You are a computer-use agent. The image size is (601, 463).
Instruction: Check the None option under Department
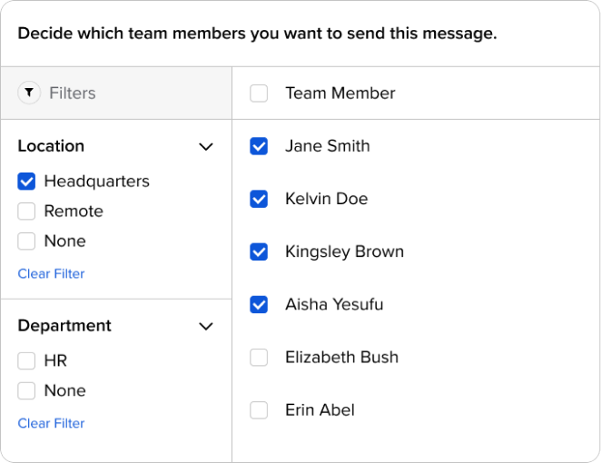click(27, 391)
